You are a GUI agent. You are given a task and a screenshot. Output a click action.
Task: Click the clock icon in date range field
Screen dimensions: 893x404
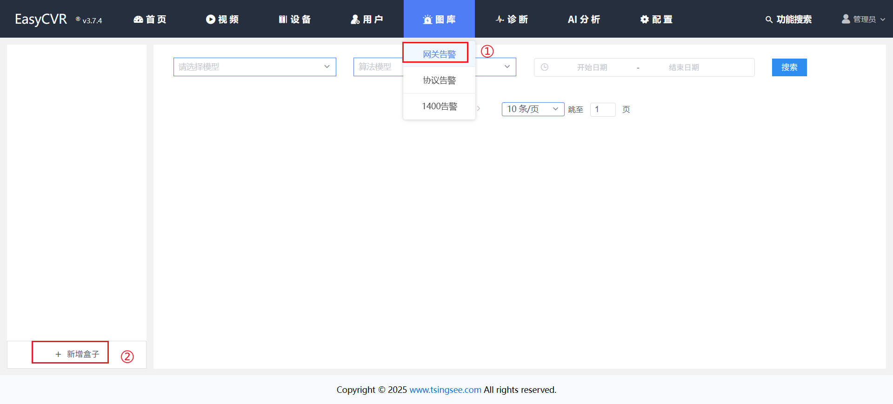545,67
